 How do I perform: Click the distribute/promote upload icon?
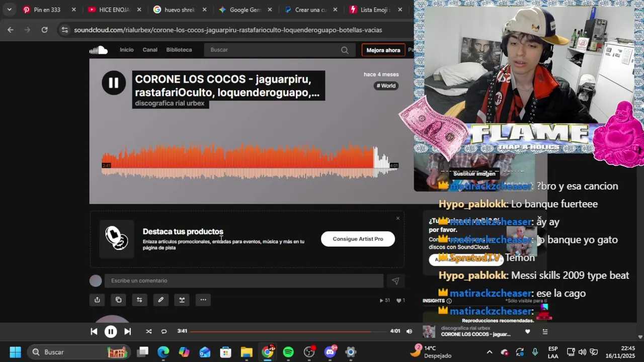(182, 300)
